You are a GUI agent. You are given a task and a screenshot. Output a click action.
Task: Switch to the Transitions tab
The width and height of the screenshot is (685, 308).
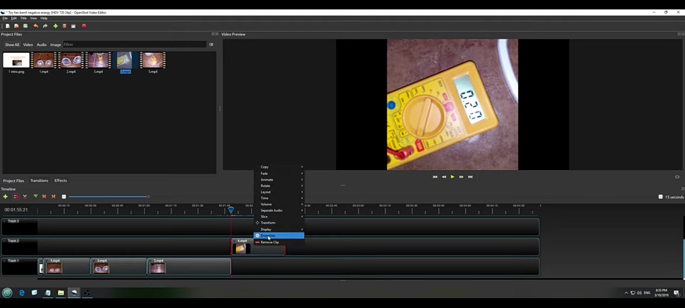(x=39, y=181)
